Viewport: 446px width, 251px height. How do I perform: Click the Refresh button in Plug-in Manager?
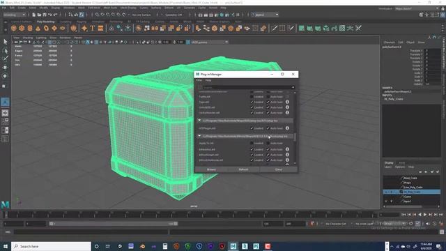(243, 169)
